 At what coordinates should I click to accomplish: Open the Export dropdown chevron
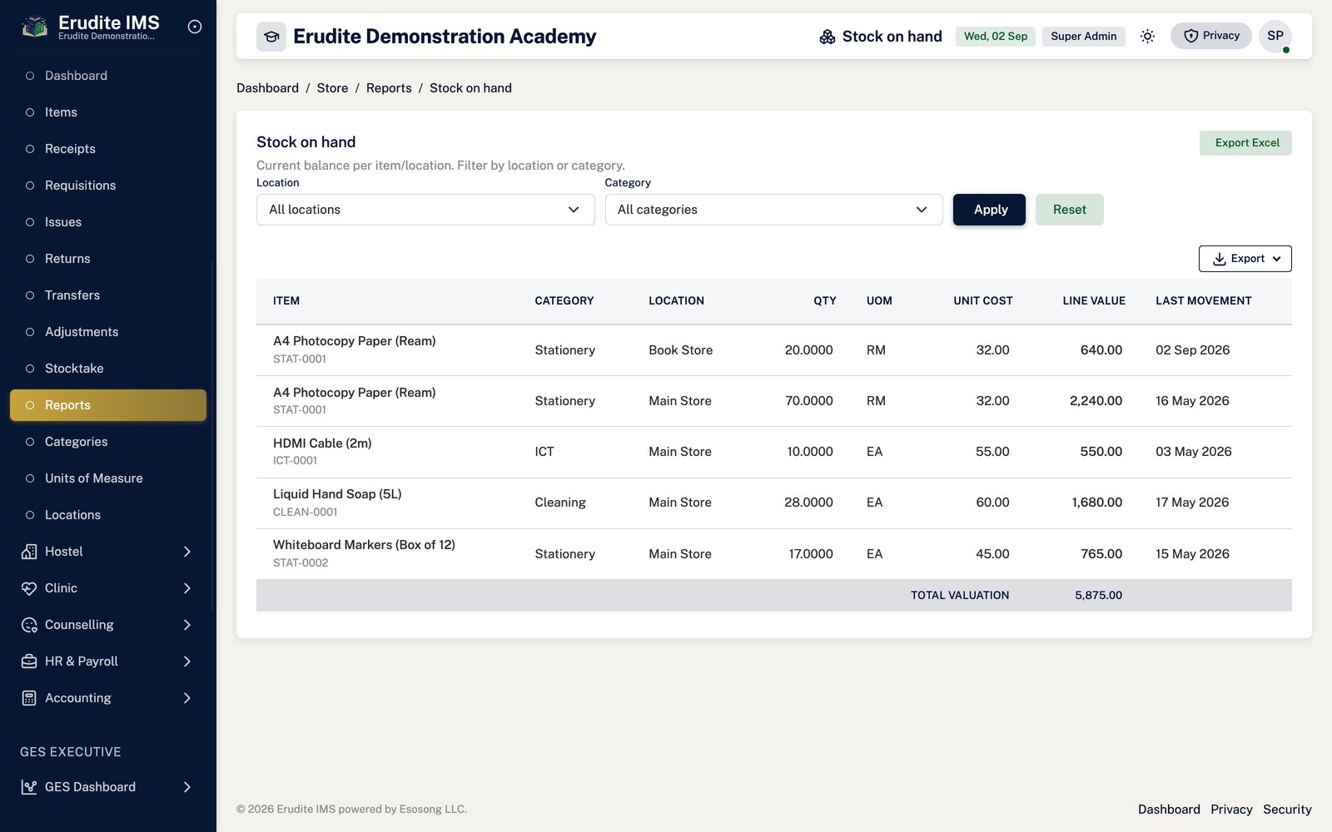(1277, 259)
